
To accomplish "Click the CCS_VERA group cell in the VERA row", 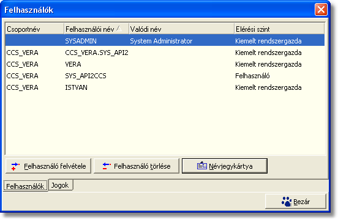I will [x=23, y=64].
